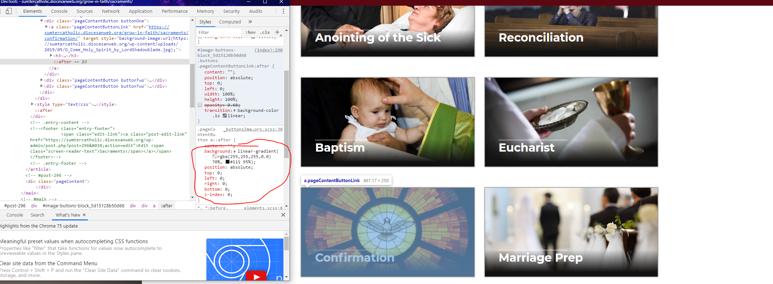Expand the background linear-gradient shorthand value
Image resolution: width=773 pixels, height=284 pixels.
[234, 151]
